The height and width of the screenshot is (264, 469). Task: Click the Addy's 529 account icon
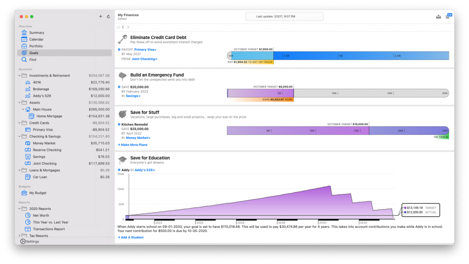(28, 96)
